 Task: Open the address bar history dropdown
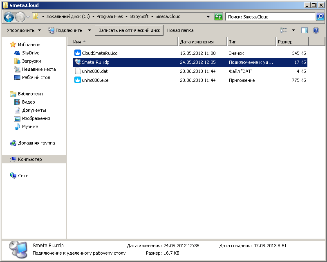[208, 17]
